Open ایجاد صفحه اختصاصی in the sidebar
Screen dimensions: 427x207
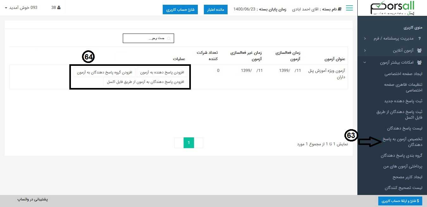click(403, 74)
